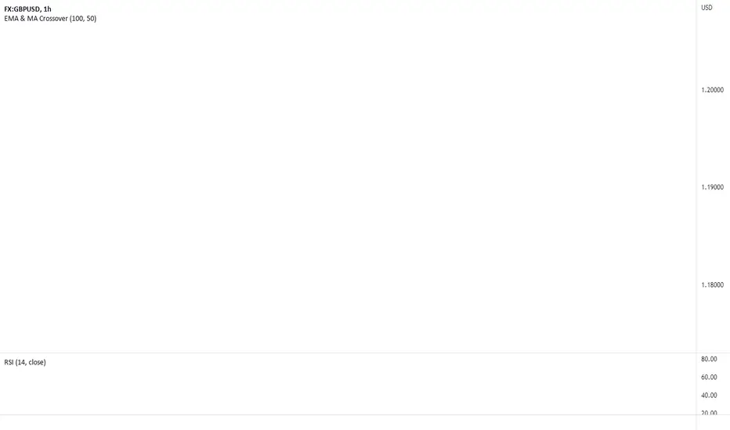The height and width of the screenshot is (430, 730).
Task: Click the 60.00 RSI scale label
Action: point(709,377)
